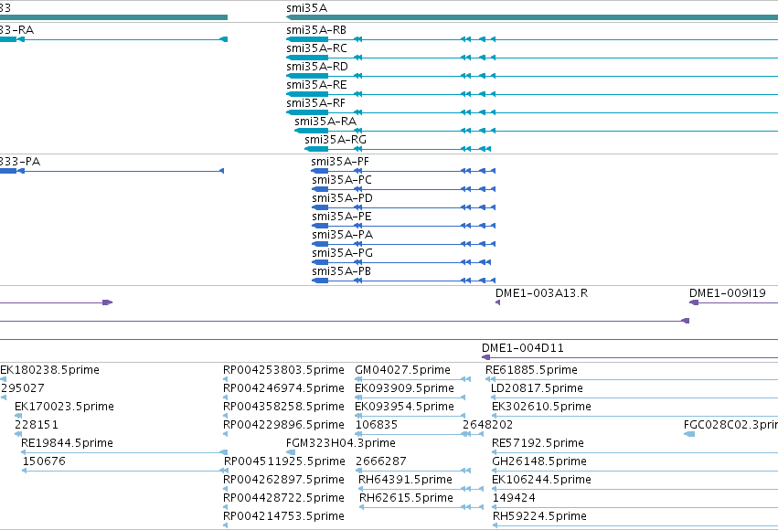This screenshot has width=778, height=530.
Task: Select the smi35A-RA transcript label
Action: [x=325, y=122]
